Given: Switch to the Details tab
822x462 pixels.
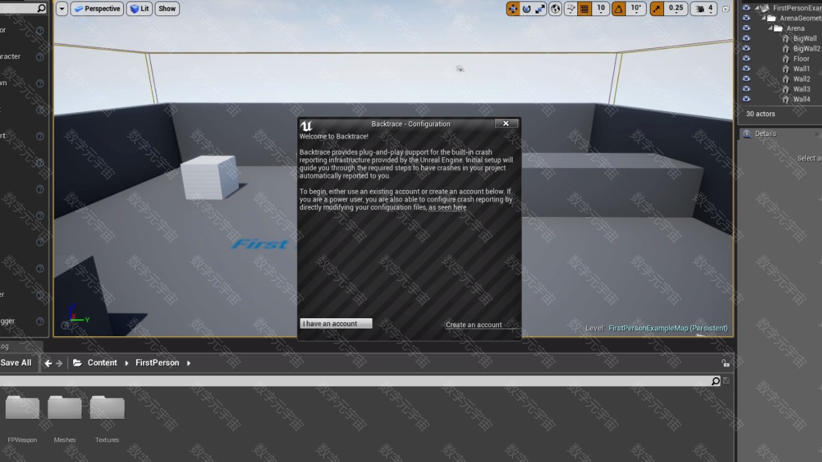Looking at the screenshot, I should (765, 133).
